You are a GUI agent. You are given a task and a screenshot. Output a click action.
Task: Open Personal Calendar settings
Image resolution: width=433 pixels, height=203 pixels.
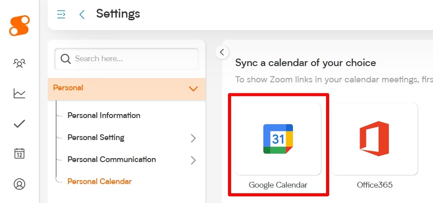click(99, 181)
